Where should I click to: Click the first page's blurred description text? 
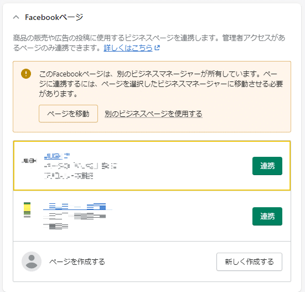point(80,171)
